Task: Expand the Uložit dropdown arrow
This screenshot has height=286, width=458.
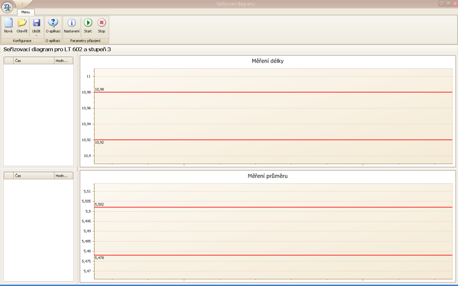Action: [37, 36]
